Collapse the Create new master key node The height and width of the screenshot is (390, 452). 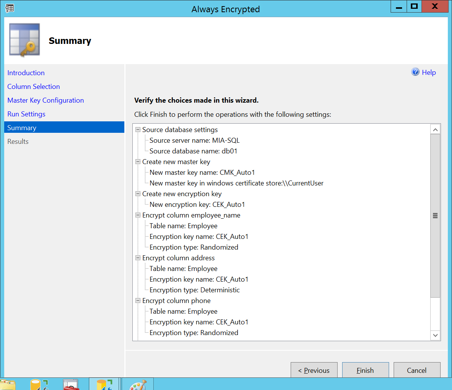pyautogui.click(x=138, y=162)
